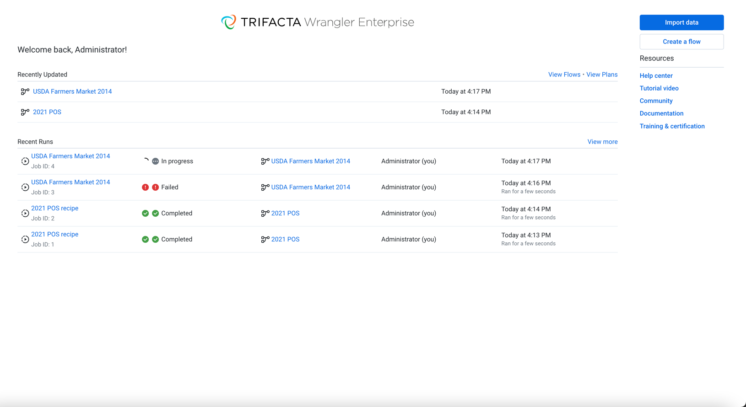Open USDA Farmers Market 2014 flow link in Job 4 row

click(310, 161)
